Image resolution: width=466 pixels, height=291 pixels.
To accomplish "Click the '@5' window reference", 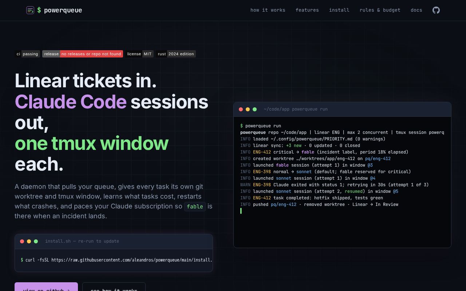I will [395, 191].
